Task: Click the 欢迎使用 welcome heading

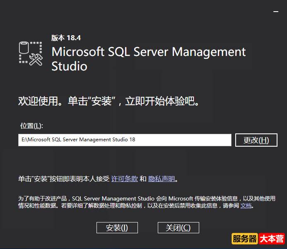Action: (109, 101)
